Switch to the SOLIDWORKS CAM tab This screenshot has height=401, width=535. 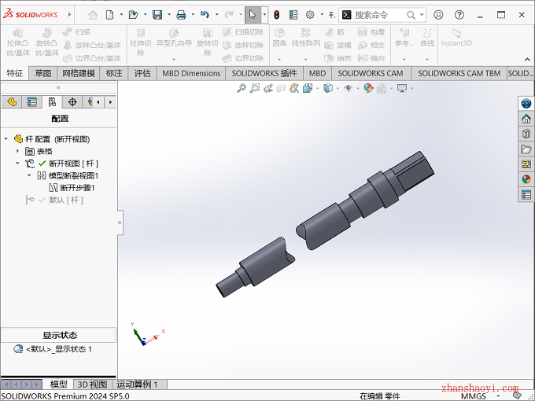(x=372, y=73)
